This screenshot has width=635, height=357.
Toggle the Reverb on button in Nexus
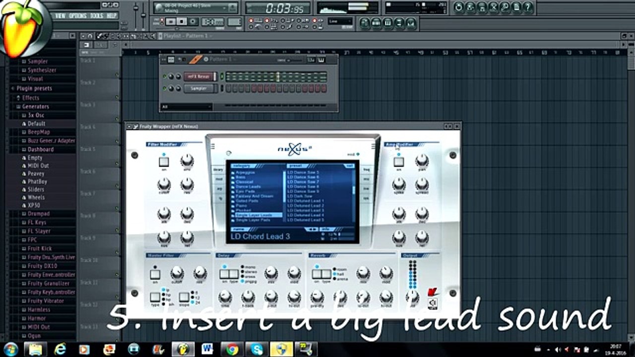316,274
